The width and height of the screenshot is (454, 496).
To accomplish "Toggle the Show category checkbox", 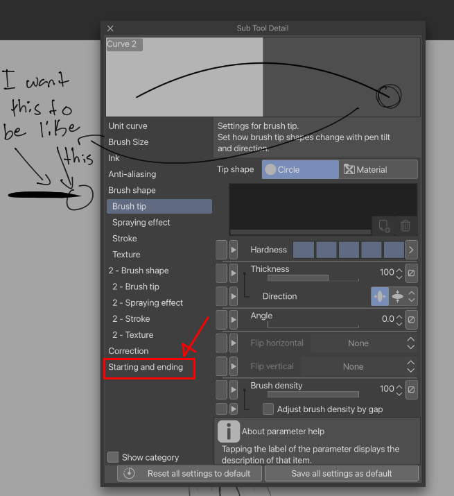I will tap(113, 457).
